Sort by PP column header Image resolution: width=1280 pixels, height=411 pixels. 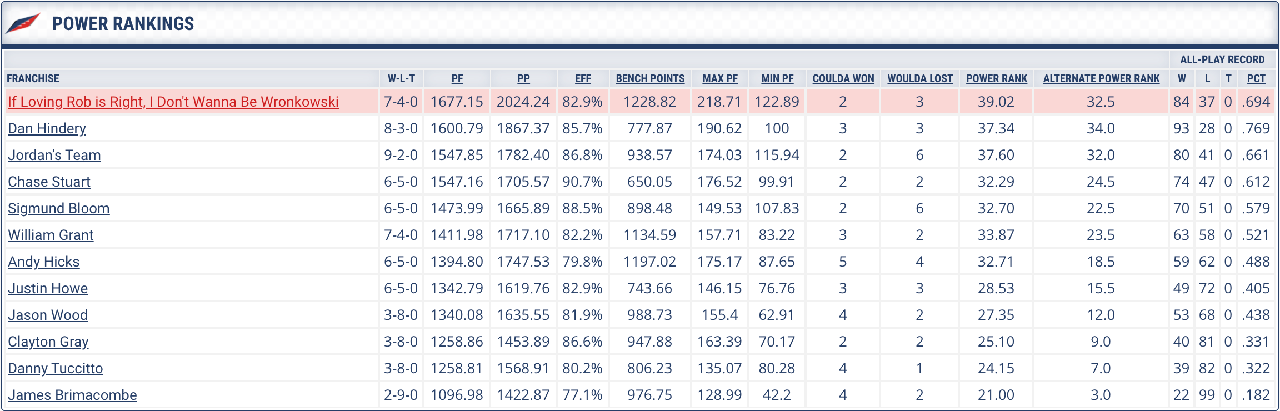[x=523, y=78]
